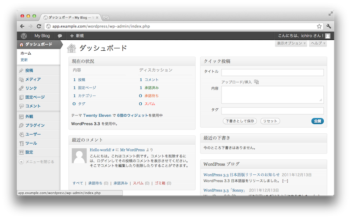Open the 6個のウィジェット widgets link
Screen dimensions: 351x219
[x=133, y=115]
